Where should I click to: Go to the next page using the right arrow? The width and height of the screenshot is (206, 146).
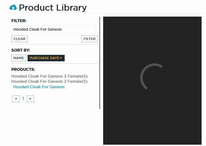(x=30, y=99)
